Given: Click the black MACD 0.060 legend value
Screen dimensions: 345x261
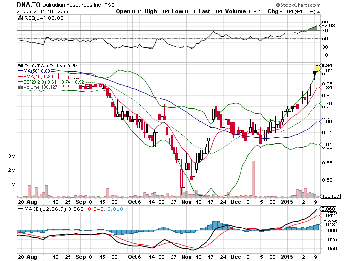Looking at the screenshot, I should (x=76, y=209).
